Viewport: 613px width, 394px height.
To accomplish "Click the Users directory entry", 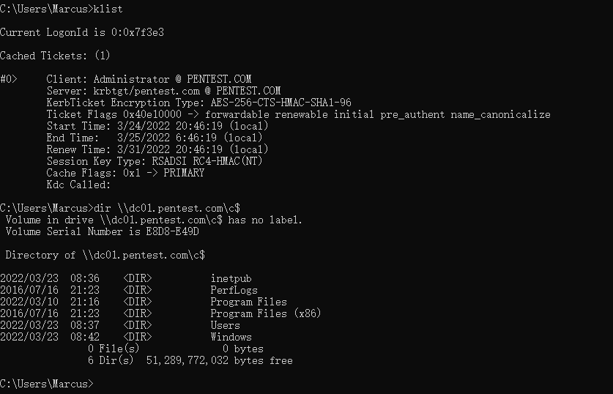I will click(120, 326).
